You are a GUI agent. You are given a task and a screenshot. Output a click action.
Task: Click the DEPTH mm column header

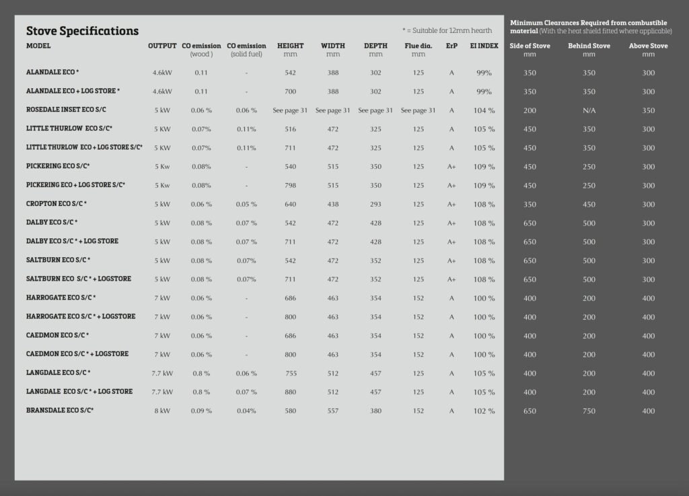click(375, 50)
